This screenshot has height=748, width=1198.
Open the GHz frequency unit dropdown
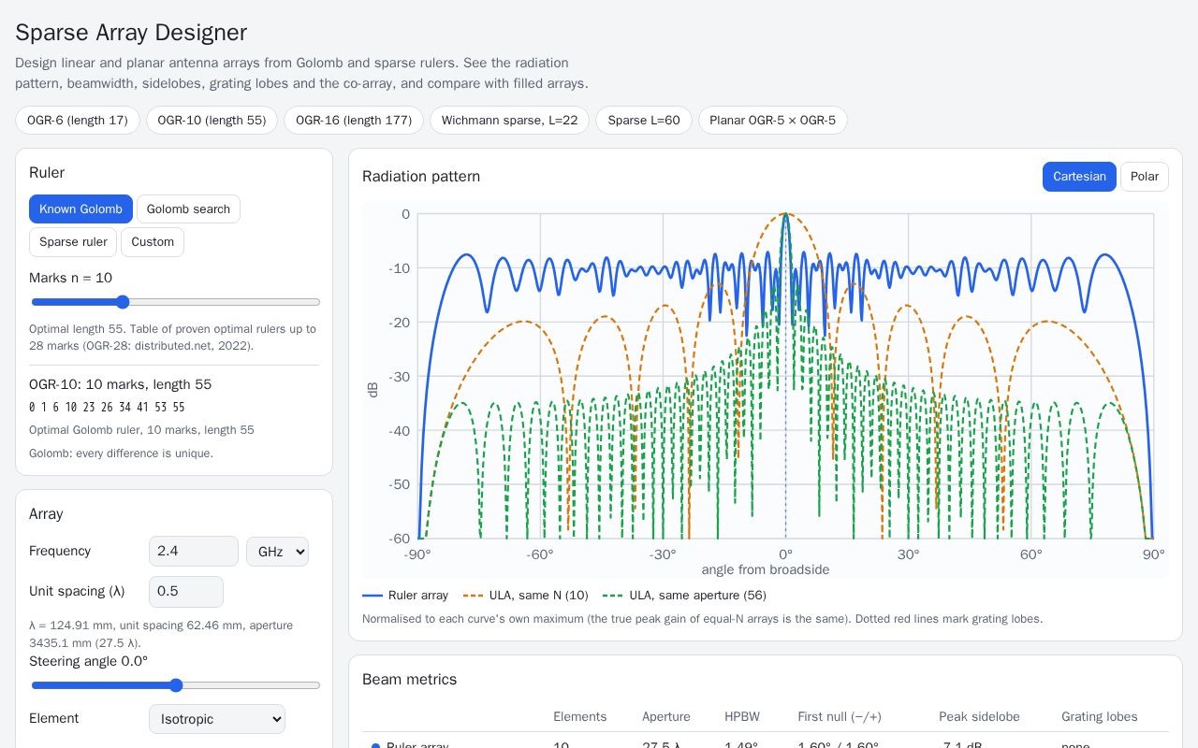click(277, 552)
